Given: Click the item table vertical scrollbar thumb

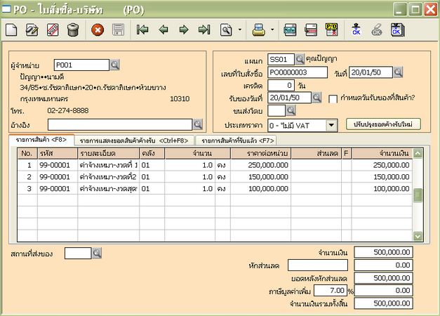Looking at the screenshot, I should (418, 195).
